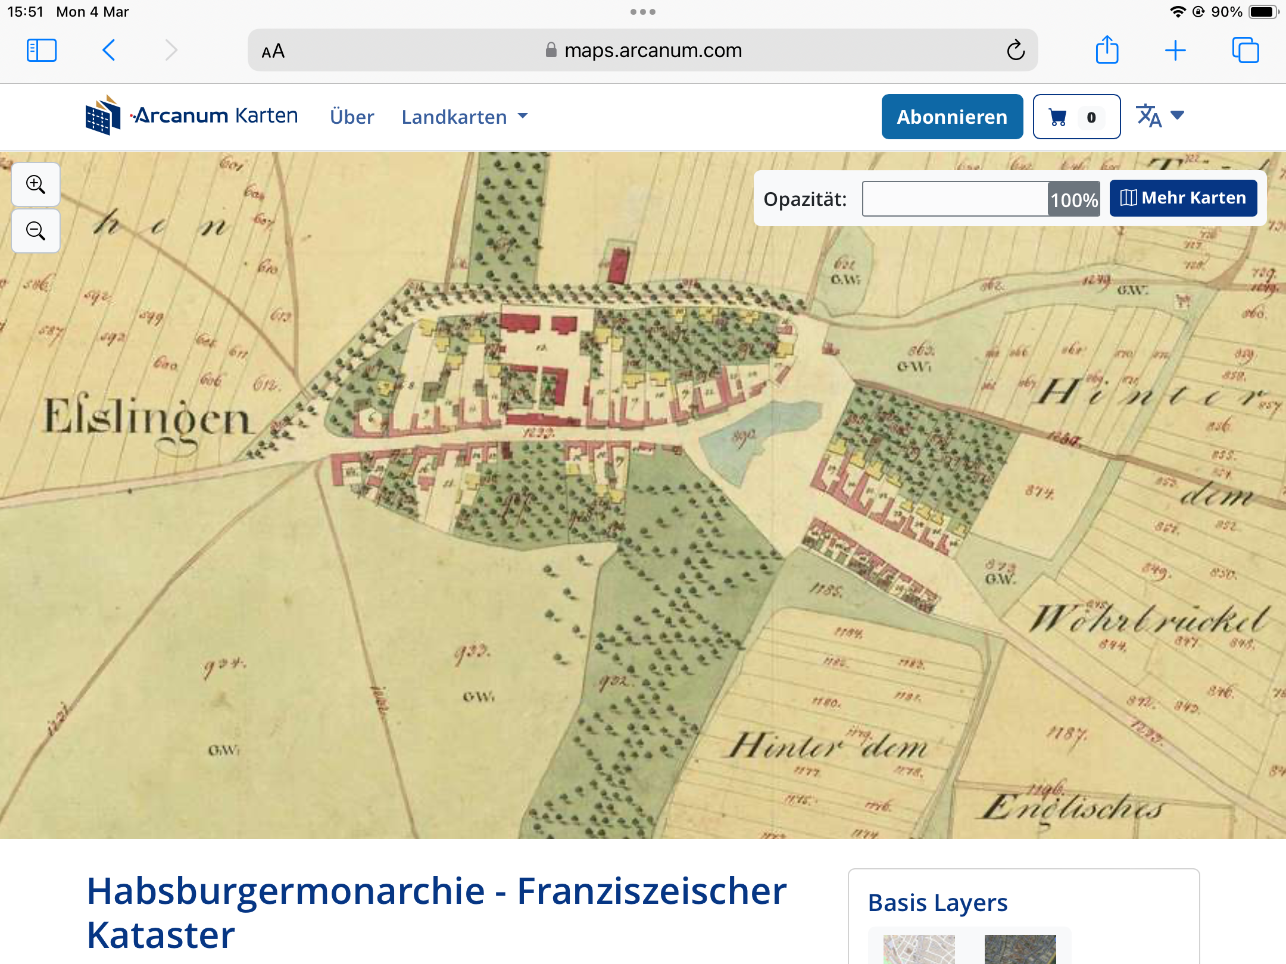Open the Safari share sheet

pos(1107,49)
